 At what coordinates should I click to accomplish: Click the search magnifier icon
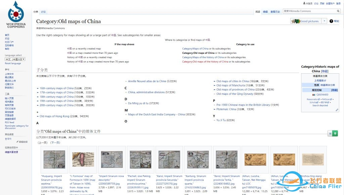click(x=338, y=11)
